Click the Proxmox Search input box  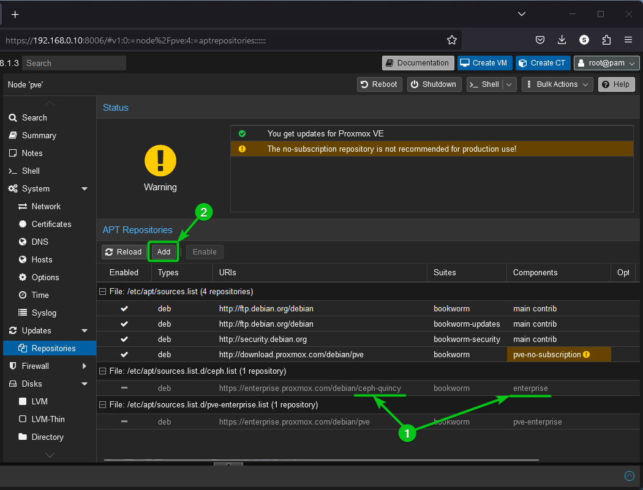tap(74, 63)
